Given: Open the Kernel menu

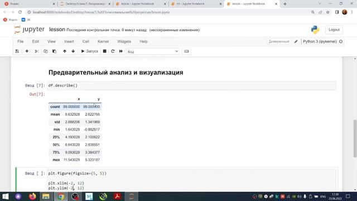Looking at the screenshot, I should pyautogui.click(x=103, y=41).
